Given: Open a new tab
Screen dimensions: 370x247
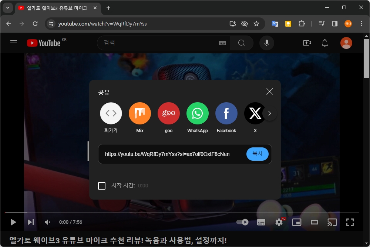Looking at the screenshot, I should (108, 8).
